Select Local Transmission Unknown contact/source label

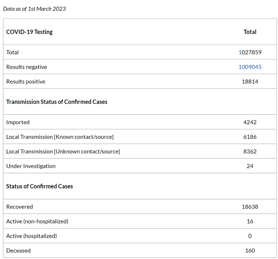coord(63,151)
